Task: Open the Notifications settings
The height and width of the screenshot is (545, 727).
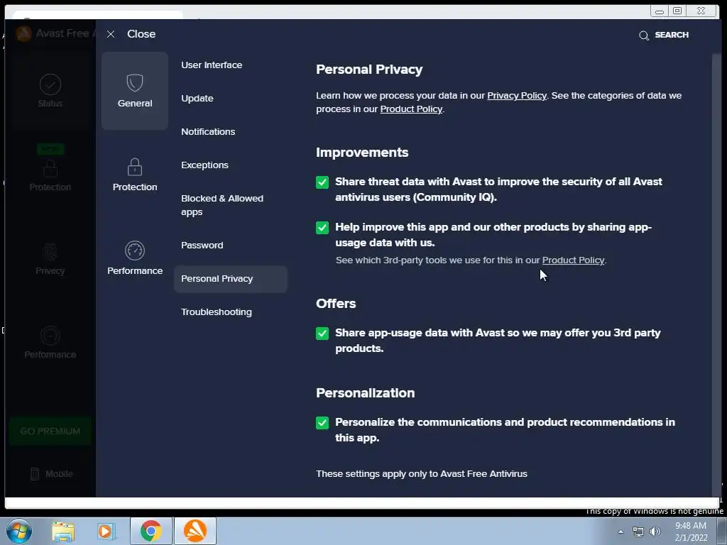Action: (208, 131)
